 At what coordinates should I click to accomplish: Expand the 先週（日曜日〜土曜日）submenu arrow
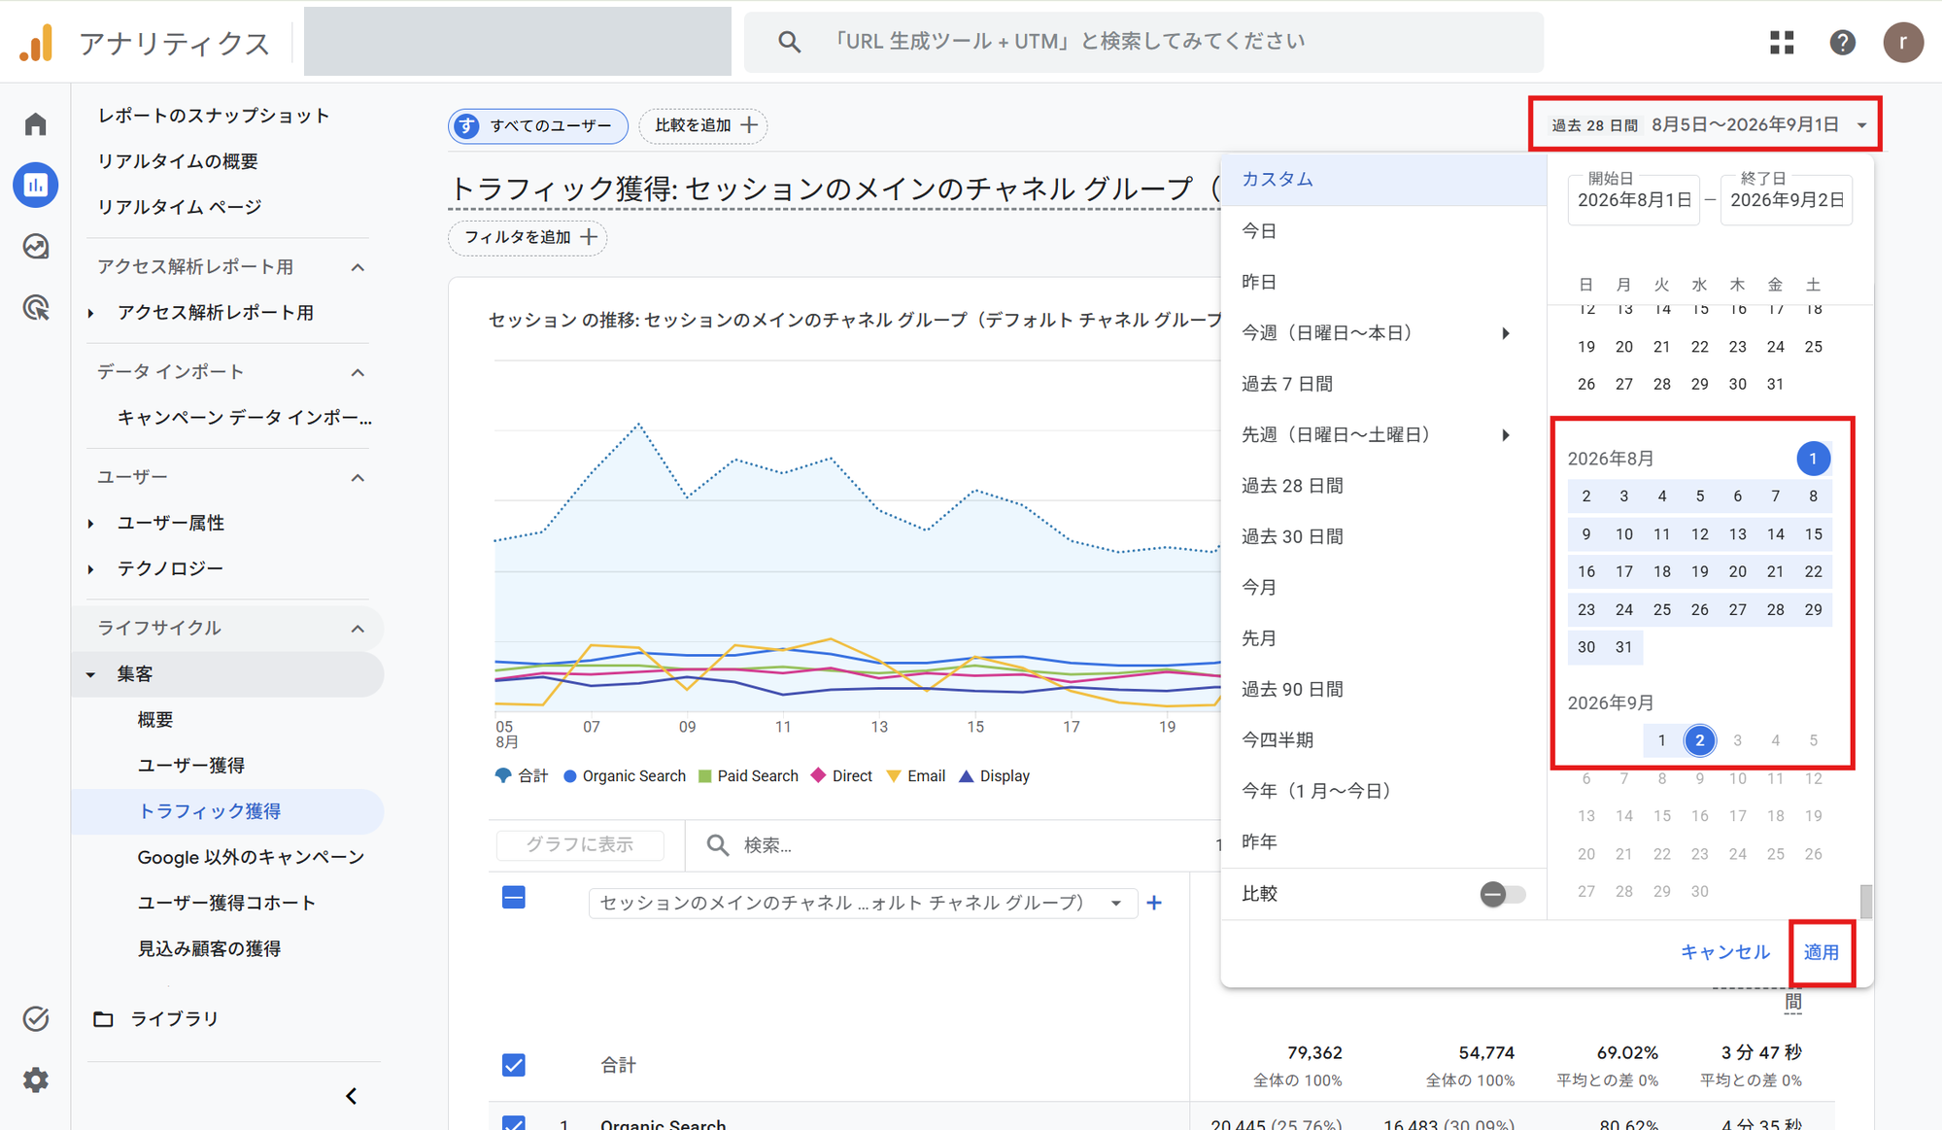[x=1506, y=435]
